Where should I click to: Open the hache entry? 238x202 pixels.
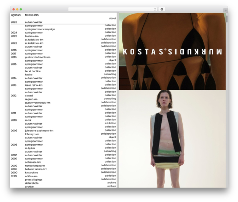29,75
